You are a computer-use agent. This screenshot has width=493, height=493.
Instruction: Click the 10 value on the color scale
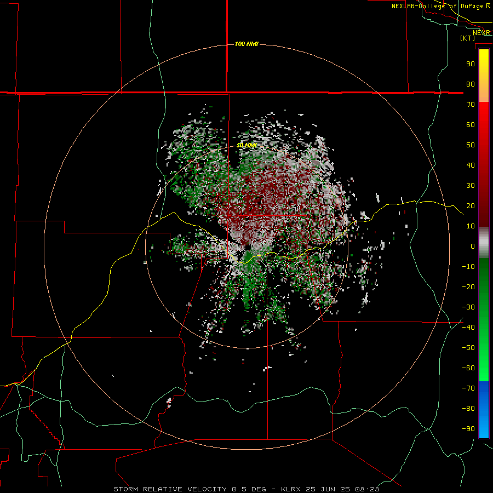point(471,226)
